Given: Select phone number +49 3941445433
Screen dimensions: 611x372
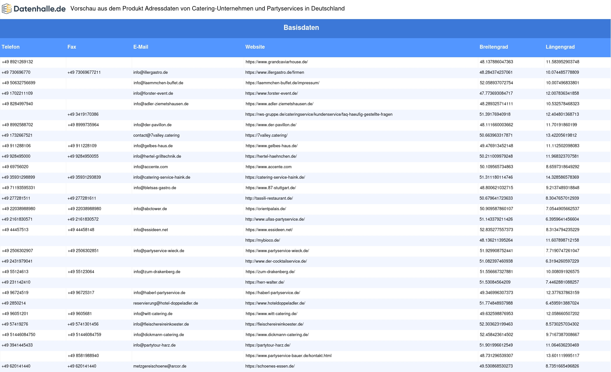Looking at the screenshot, I should [17, 345].
